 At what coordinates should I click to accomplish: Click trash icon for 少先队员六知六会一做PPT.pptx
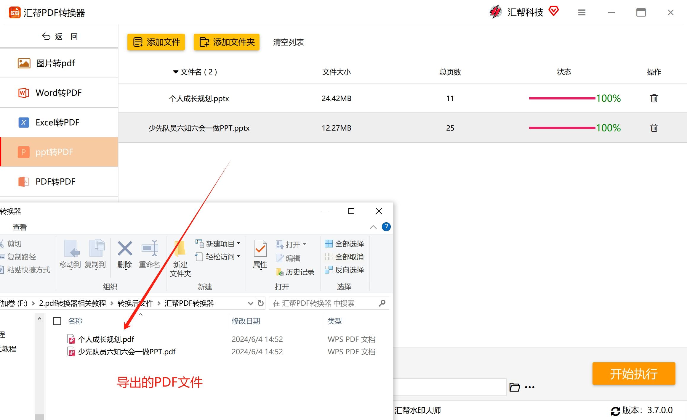(x=654, y=128)
